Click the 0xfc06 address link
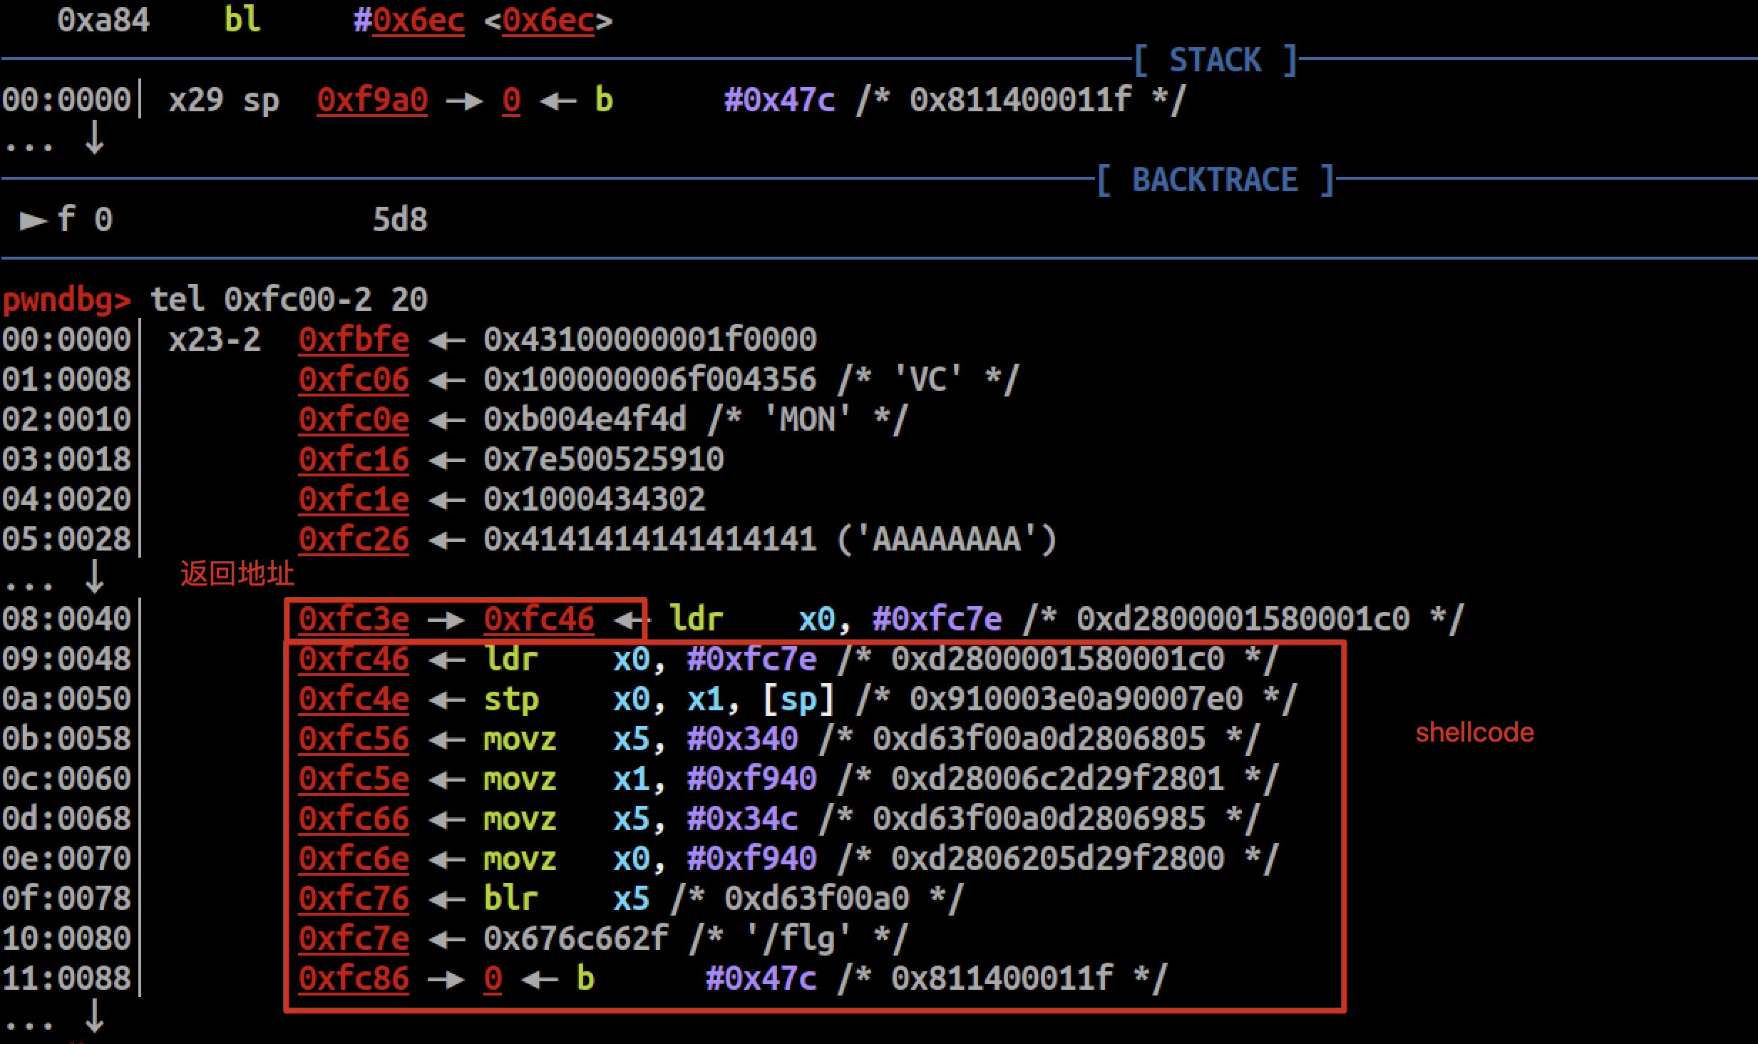The image size is (1758, 1044). pos(354,379)
